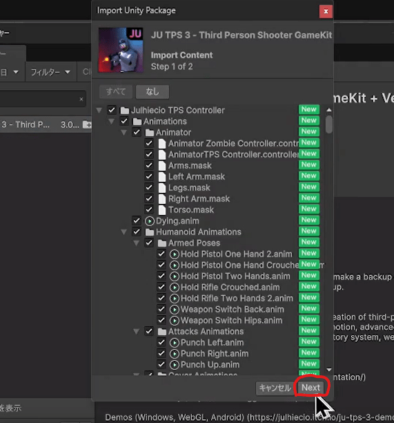Image resolution: width=394 pixels, height=423 pixels.
Task: Click import folder icon on package row
Action: click(x=87, y=124)
